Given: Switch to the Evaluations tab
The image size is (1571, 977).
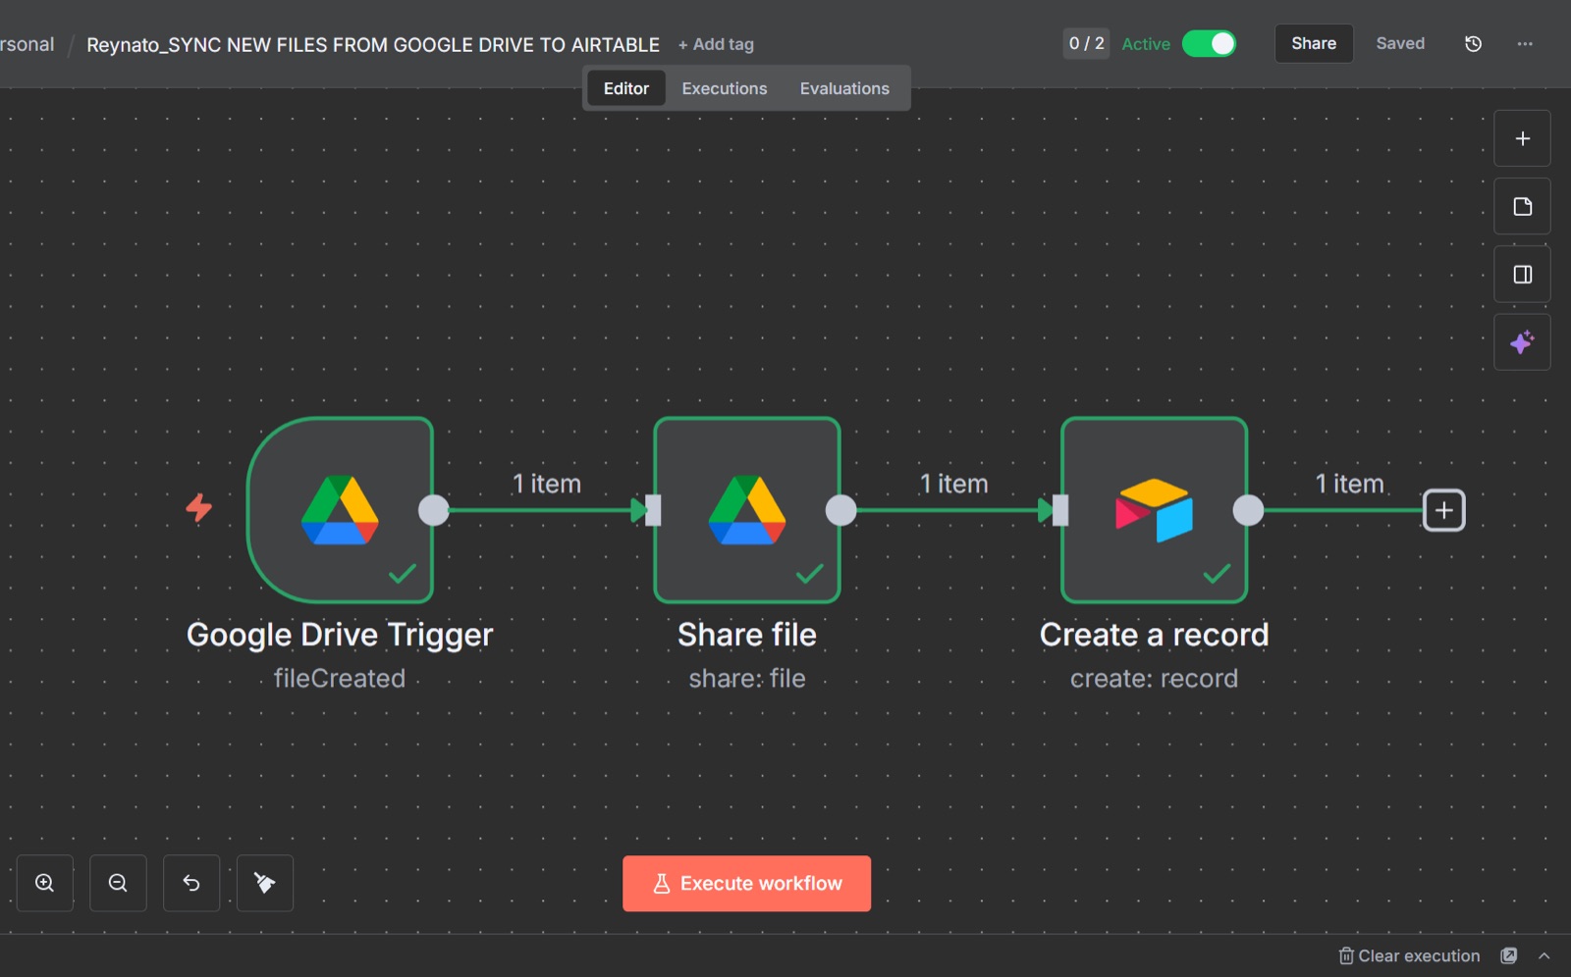Looking at the screenshot, I should tap(844, 88).
